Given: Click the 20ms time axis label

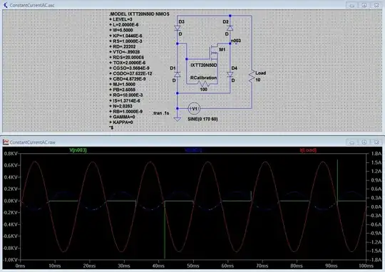Looking at the screenshot, I should 89,266.
